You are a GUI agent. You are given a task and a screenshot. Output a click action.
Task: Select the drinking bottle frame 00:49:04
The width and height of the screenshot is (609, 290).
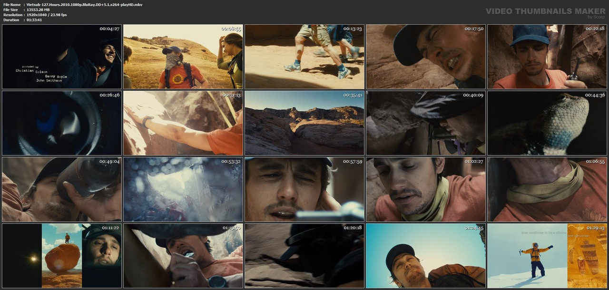[62, 190]
